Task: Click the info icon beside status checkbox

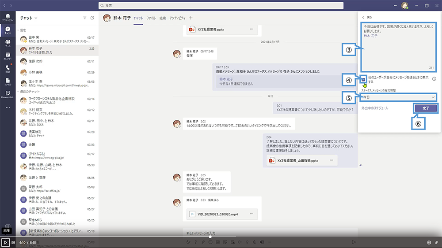Action: (x=434, y=79)
